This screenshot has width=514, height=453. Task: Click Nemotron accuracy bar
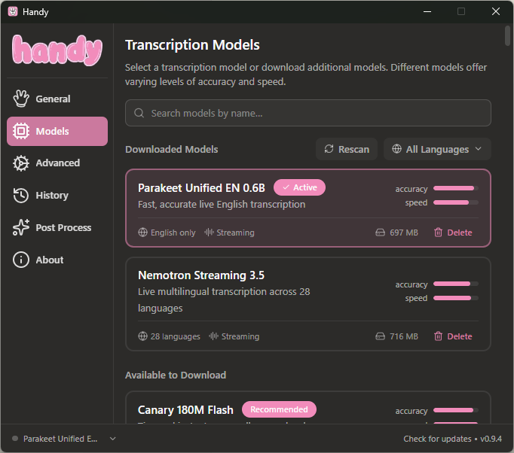(456, 284)
